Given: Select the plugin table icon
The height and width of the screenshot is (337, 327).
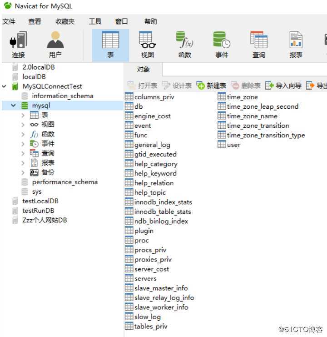Looking at the screenshot, I should (129, 231).
